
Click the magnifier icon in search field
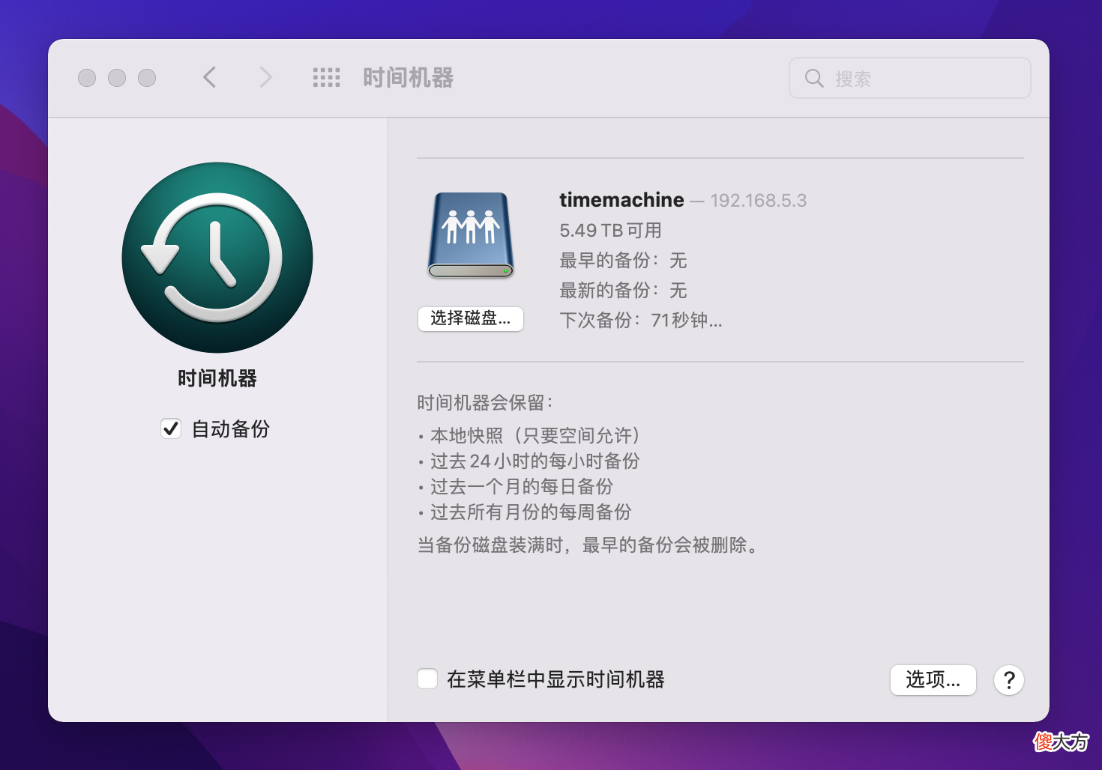pos(814,78)
